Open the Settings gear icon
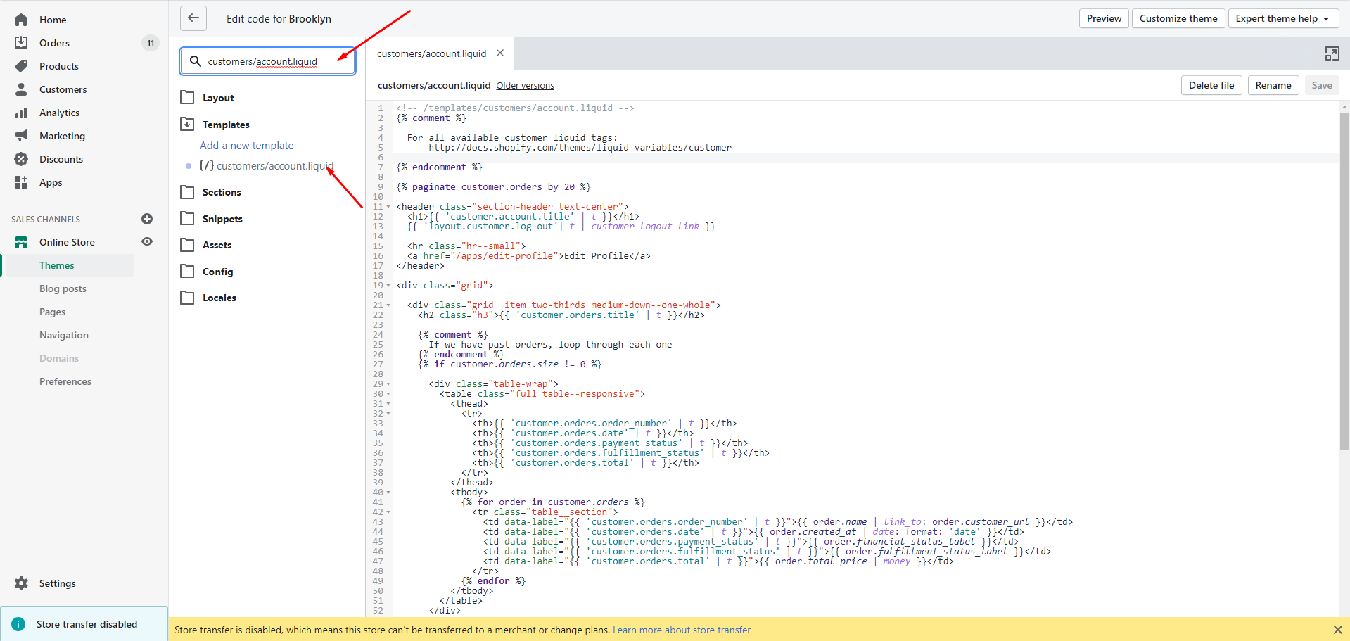The height and width of the screenshot is (641, 1350). pyautogui.click(x=21, y=583)
